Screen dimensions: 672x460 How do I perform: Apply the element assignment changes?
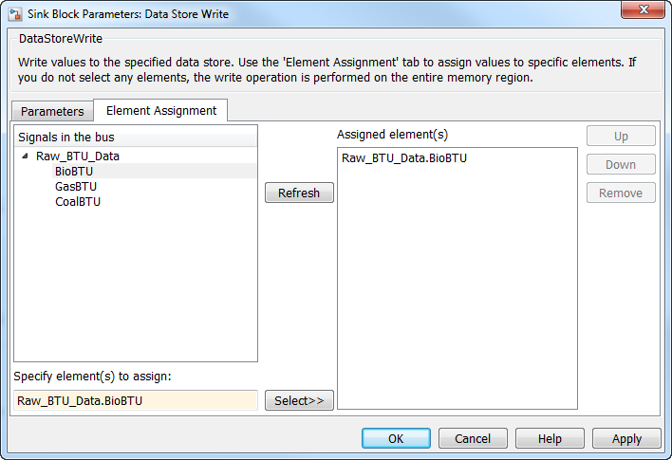click(x=626, y=438)
